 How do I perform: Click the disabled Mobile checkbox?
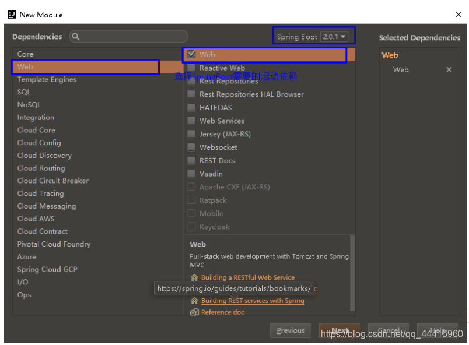[x=191, y=213]
